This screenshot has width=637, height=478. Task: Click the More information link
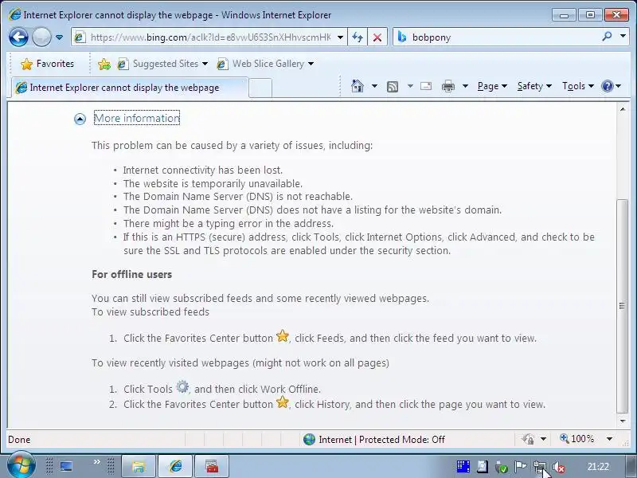(137, 118)
